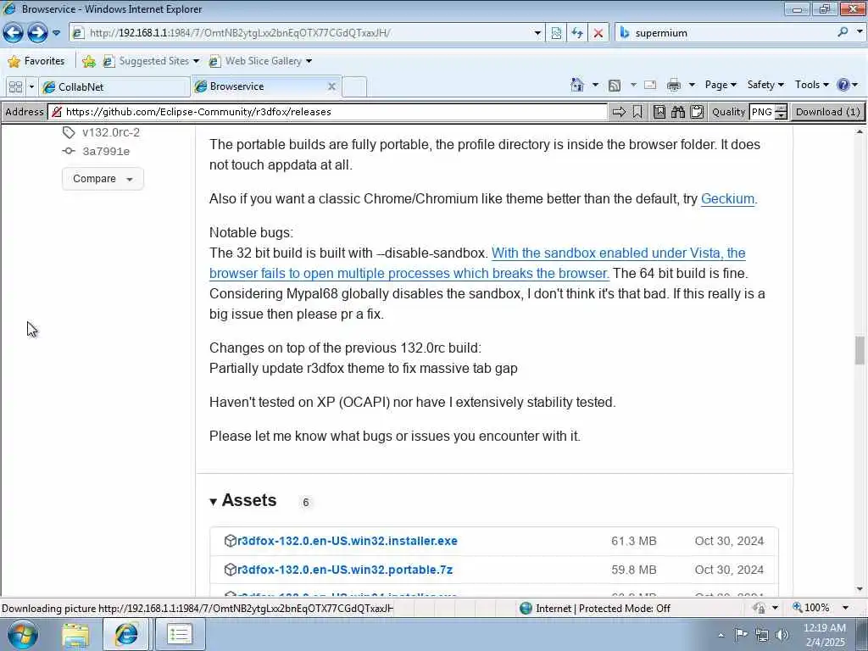This screenshot has width=868, height=651.
Task: Open the 3a7991e commit link
Action: tap(106, 151)
